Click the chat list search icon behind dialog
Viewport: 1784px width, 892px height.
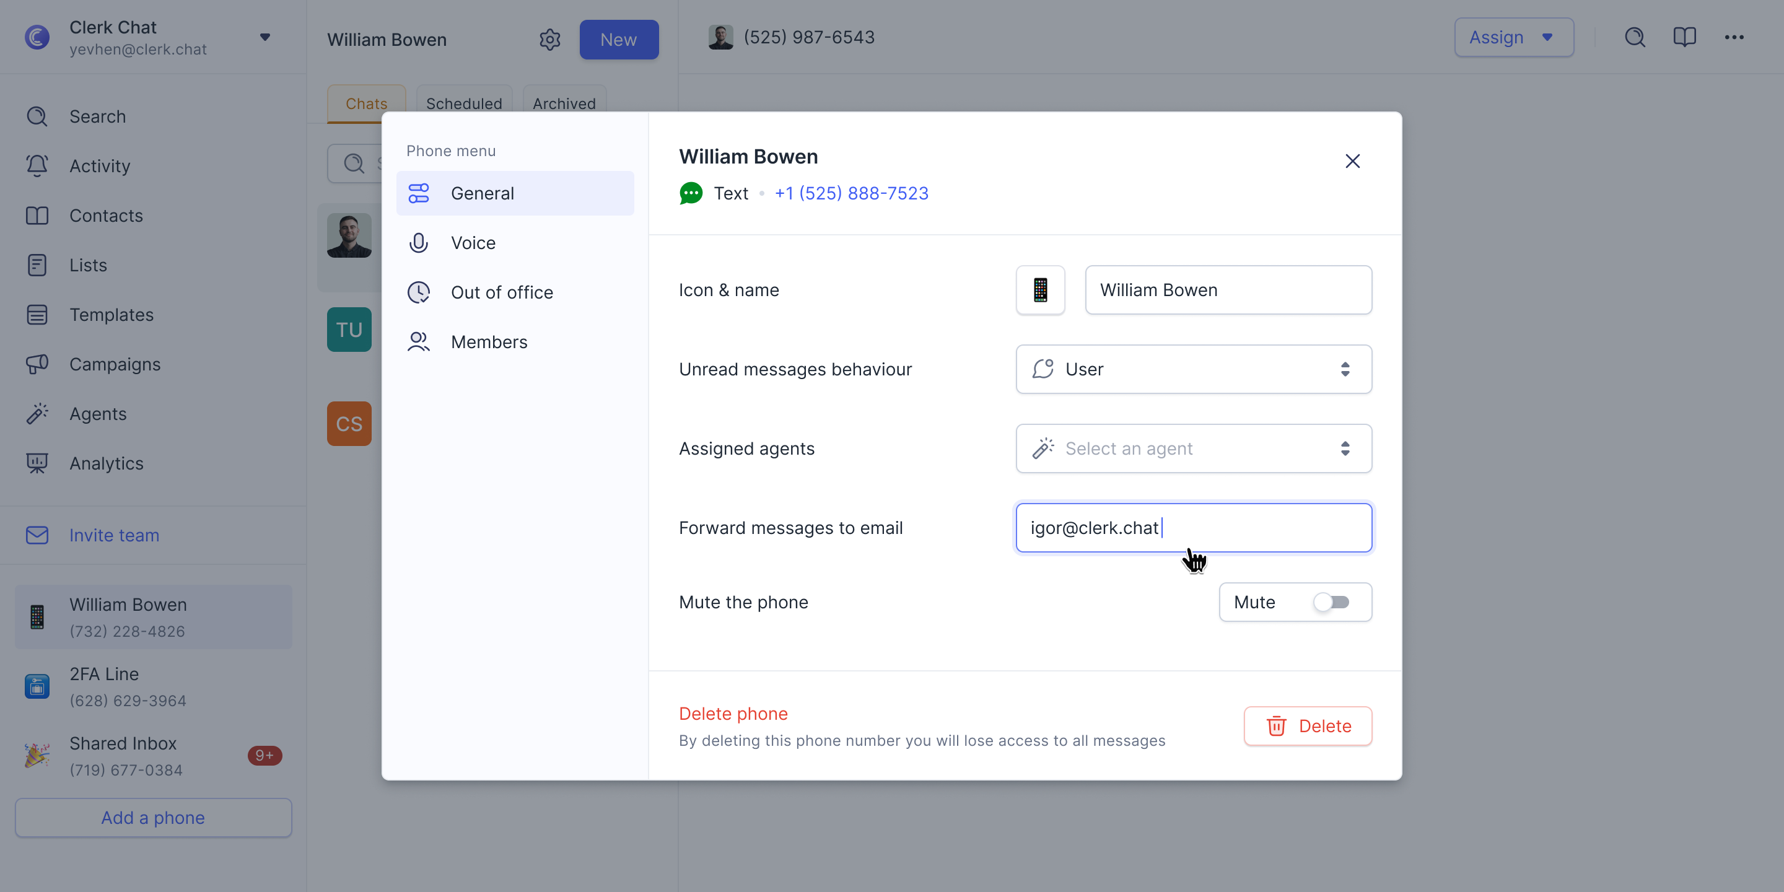click(x=354, y=164)
